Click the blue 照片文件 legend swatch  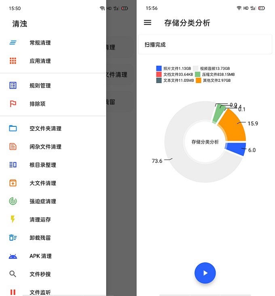point(159,68)
